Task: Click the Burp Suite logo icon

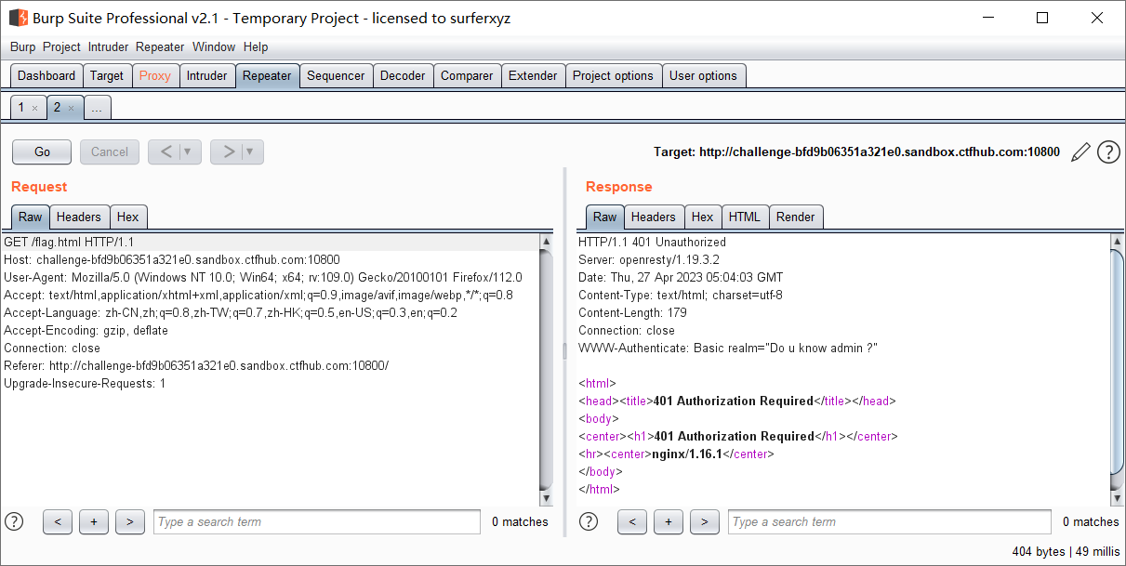Action: tap(18, 18)
